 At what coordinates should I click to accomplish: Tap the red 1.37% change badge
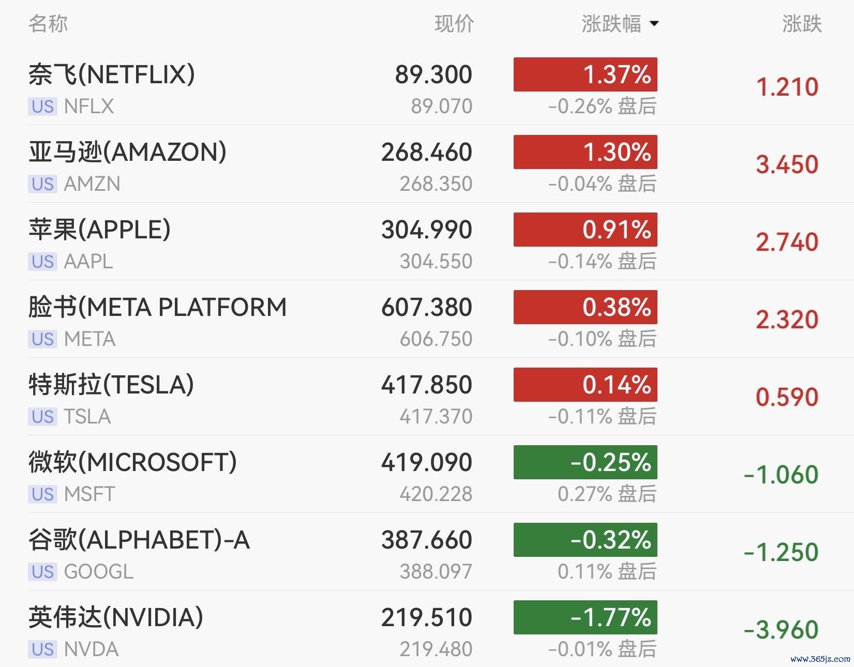586,74
